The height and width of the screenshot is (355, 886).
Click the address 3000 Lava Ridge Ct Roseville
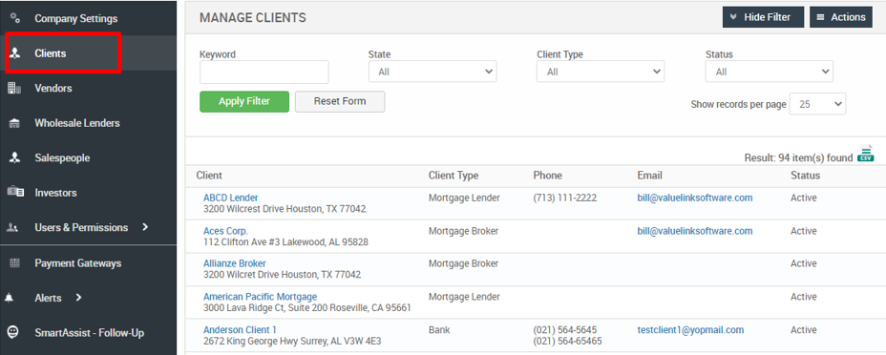click(306, 308)
